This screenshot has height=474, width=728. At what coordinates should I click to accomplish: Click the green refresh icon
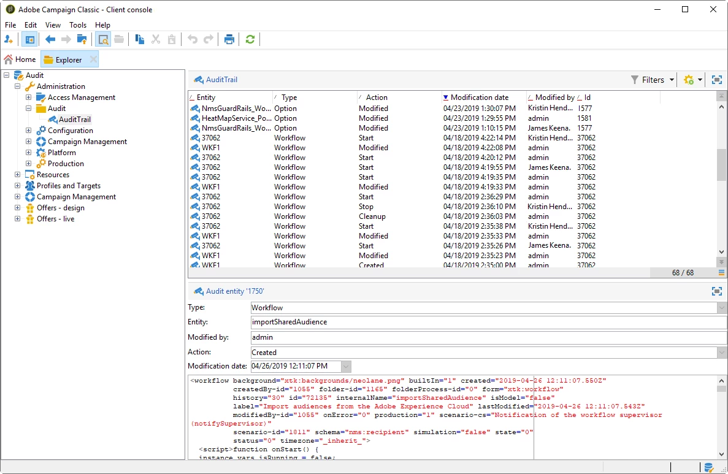250,39
